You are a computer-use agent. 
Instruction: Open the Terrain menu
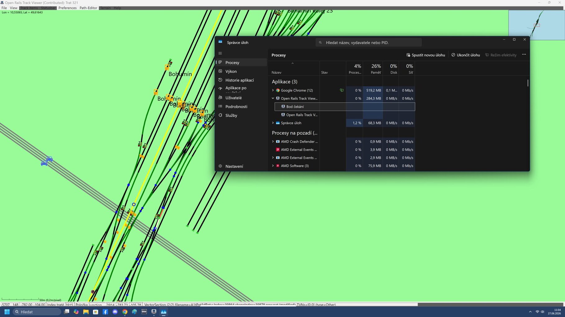(105, 8)
